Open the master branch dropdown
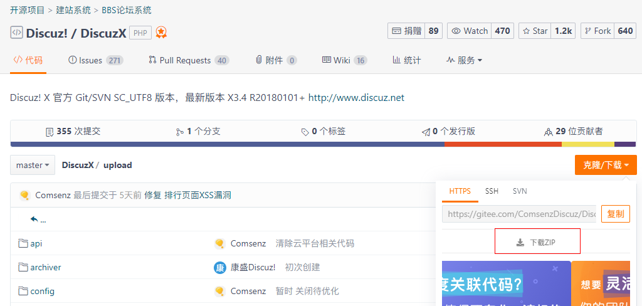642x306 pixels. (x=33, y=165)
